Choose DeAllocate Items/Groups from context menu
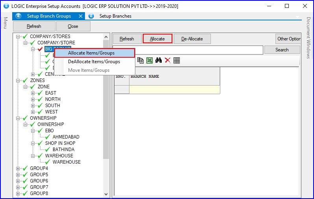Viewport: 314px width, 199px height. click(x=94, y=62)
